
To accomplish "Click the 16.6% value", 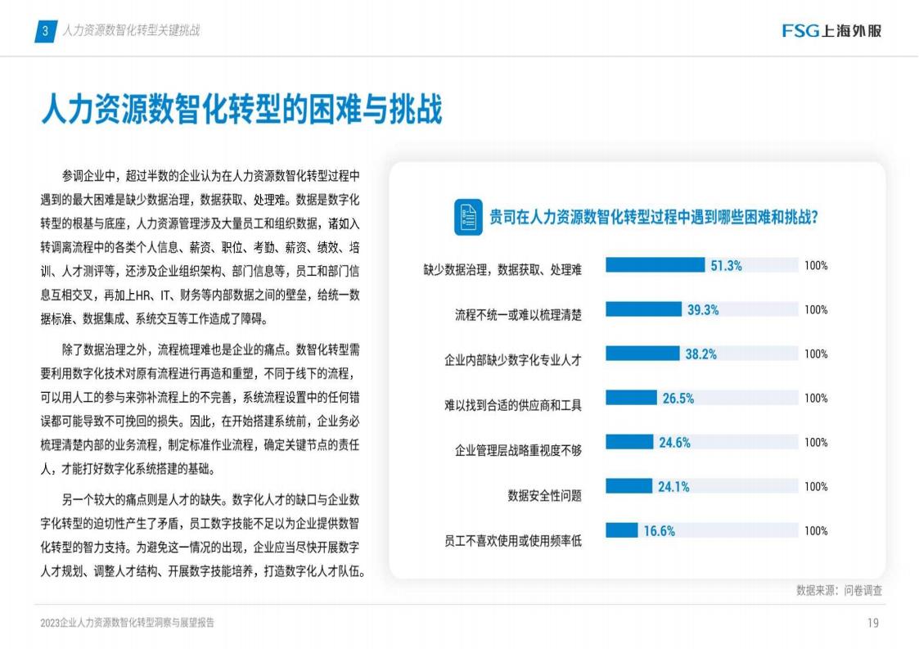I will click(660, 531).
